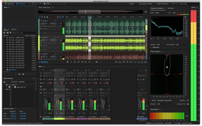Show the Sends view in editor
The image size is (202, 126).
click(x=45, y=17)
